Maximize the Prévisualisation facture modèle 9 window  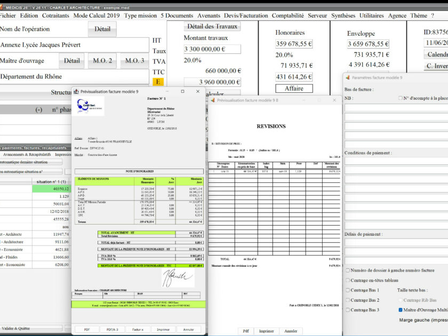[x=182, y=91]
